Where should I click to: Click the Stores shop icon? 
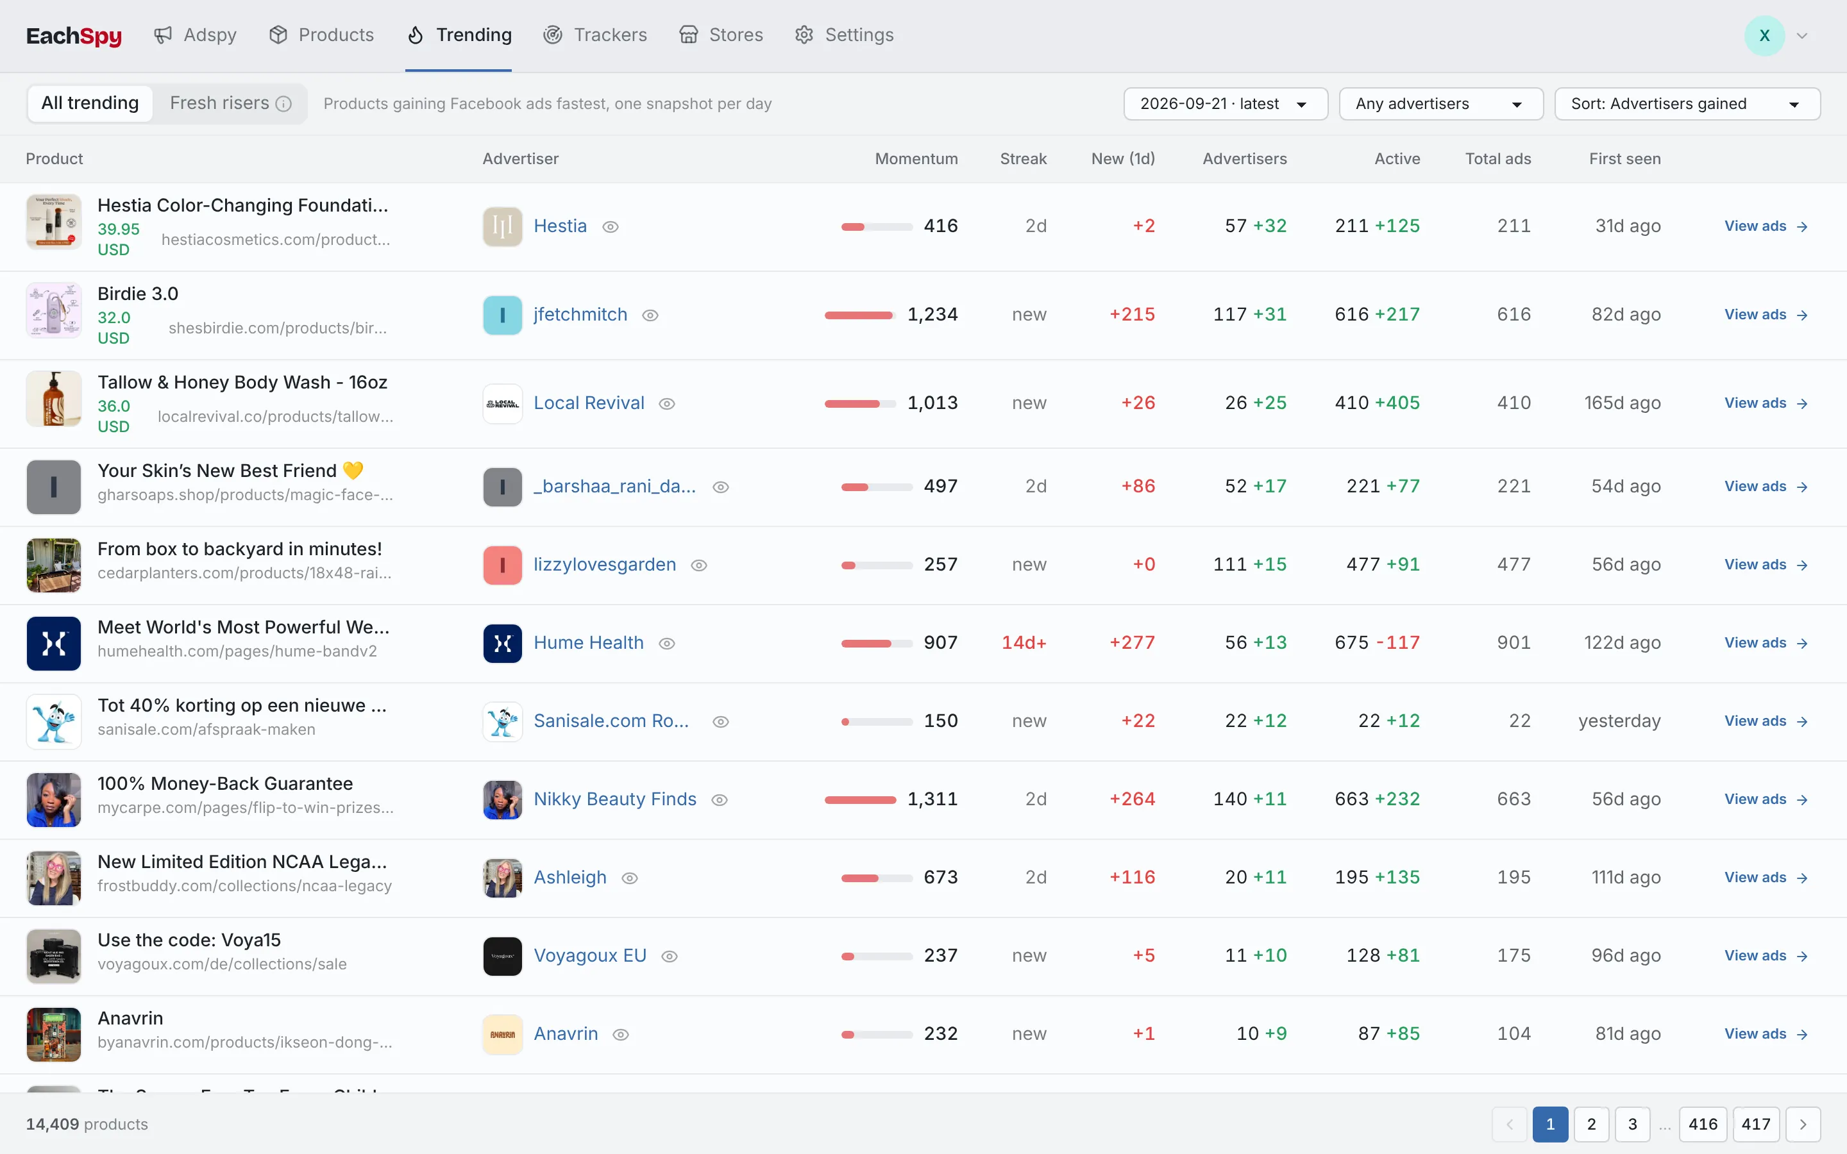(x=688, y=35)
